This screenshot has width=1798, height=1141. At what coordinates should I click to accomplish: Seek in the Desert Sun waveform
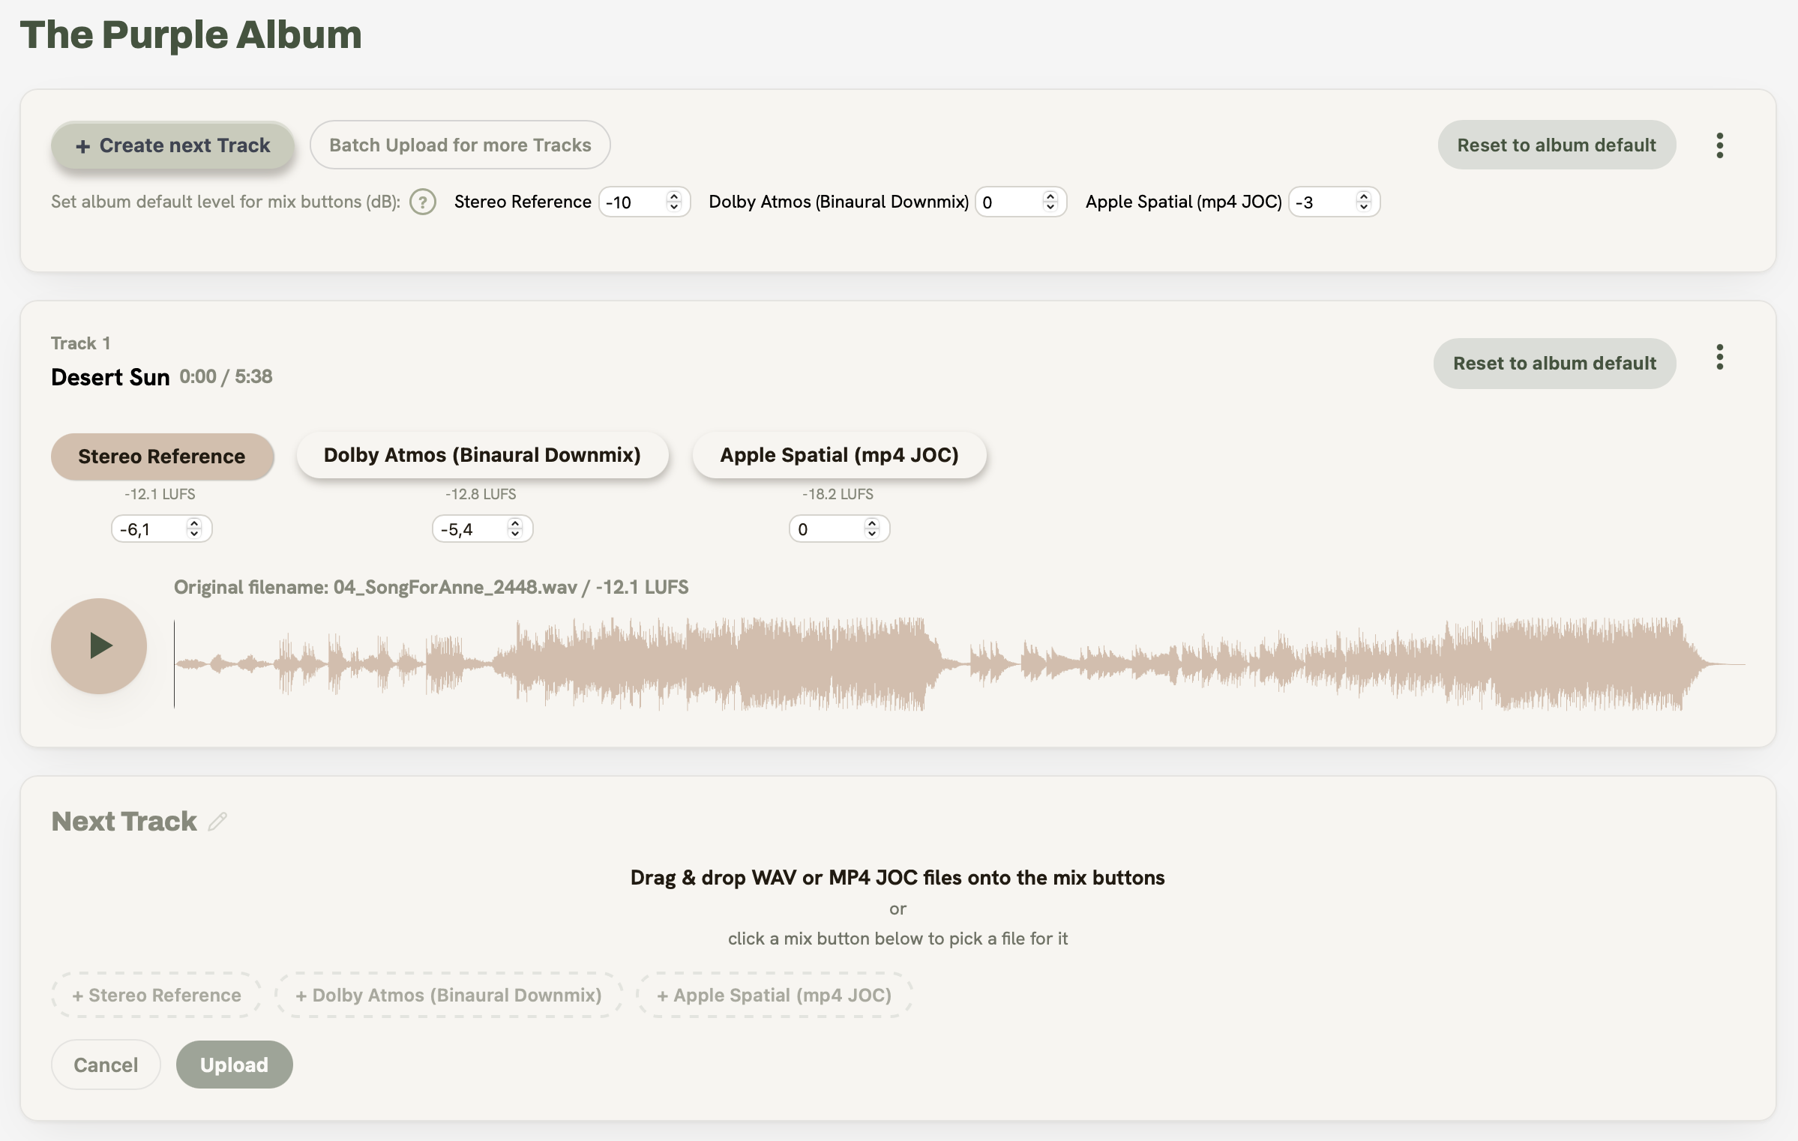point(960,663)
